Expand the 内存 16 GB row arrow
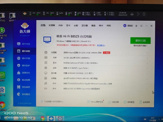163x122 pixels. pos(147,58)
